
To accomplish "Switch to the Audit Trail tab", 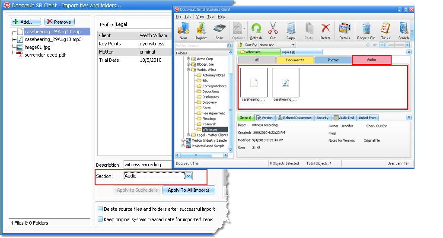I will (344, 117).
